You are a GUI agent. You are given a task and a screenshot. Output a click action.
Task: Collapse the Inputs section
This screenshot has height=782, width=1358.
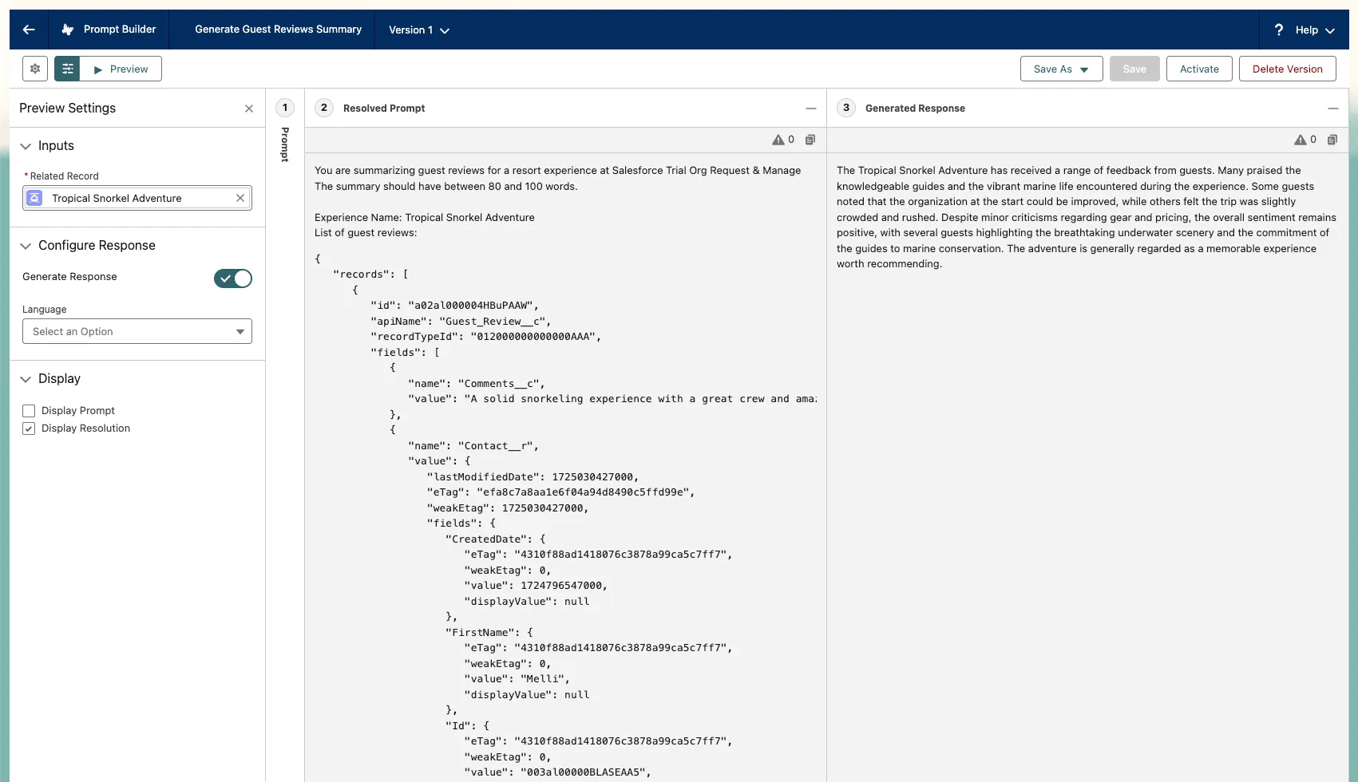[26, 146]
